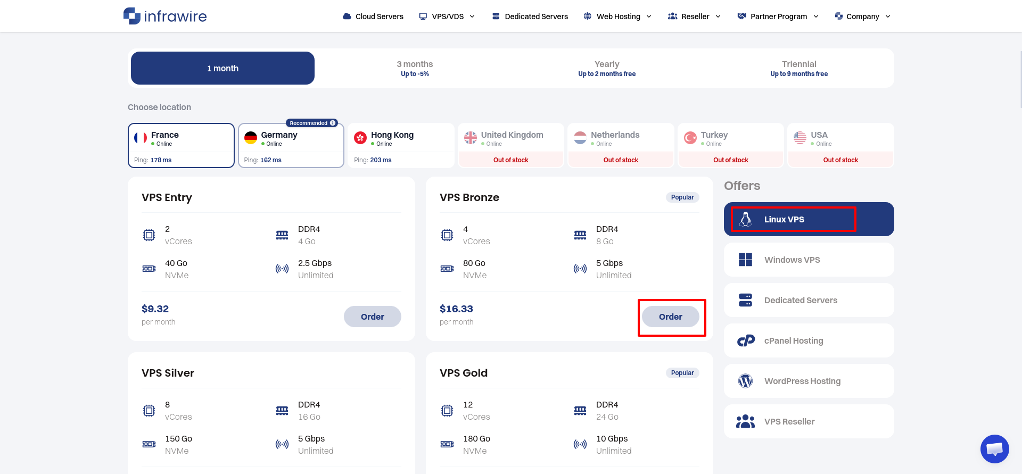Viewport: 1022px width, 474px height.
Task: Select the United Kingdom location card
Action: 511,145
